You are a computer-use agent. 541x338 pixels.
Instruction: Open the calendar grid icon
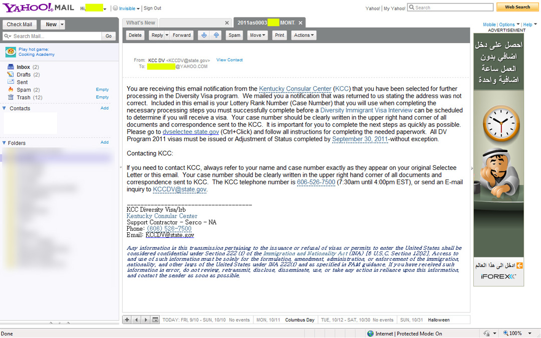155,319
